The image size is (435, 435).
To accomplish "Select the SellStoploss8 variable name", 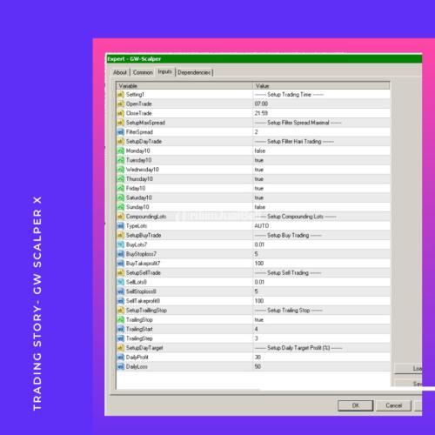I will [141, 291].
